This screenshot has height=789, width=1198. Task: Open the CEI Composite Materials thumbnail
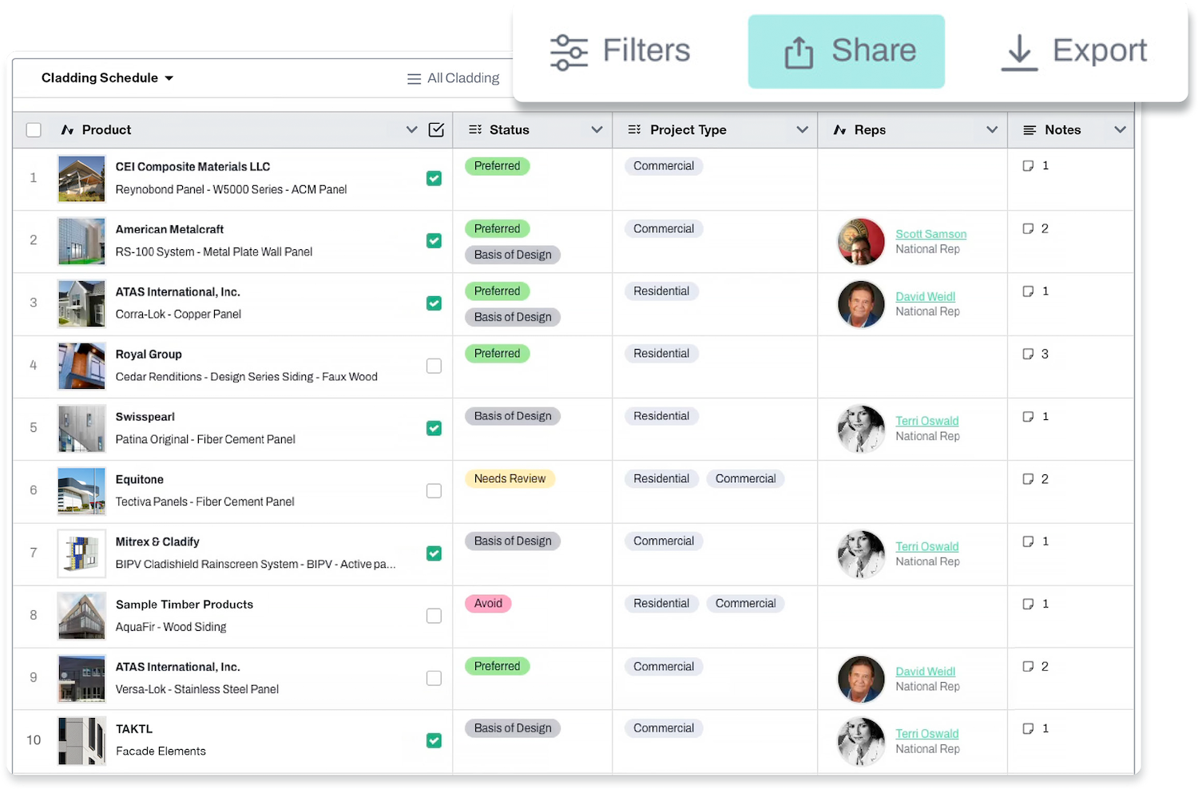(81, 179)
